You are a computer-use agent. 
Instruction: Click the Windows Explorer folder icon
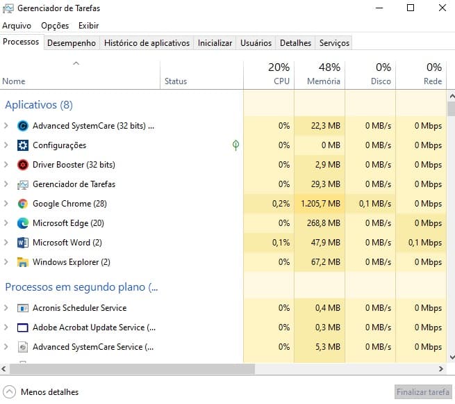23,262
